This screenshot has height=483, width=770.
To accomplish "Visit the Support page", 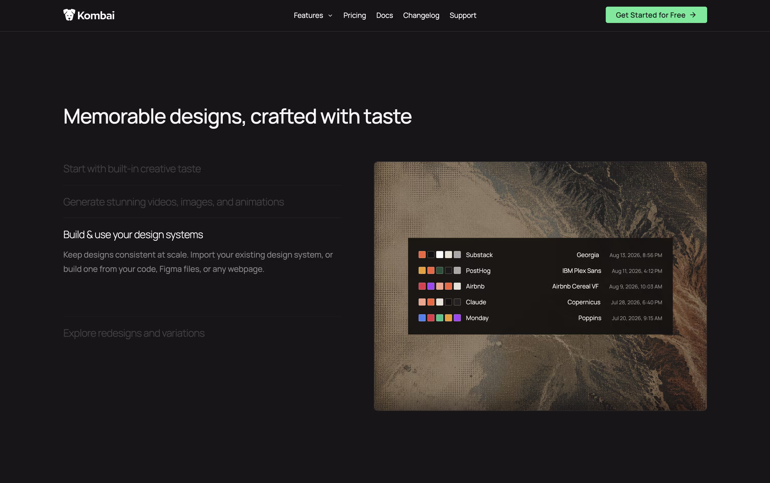I will 463,15.
